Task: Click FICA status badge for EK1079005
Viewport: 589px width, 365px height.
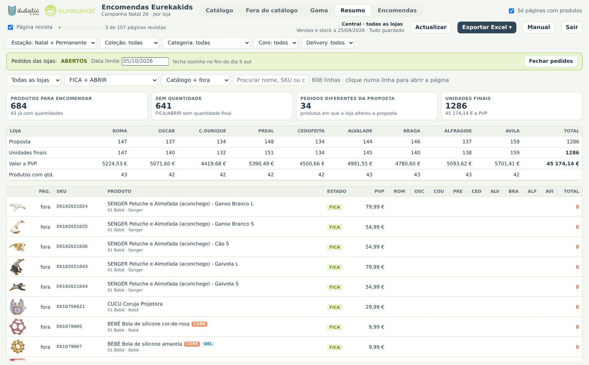Action: click(334, 327)
